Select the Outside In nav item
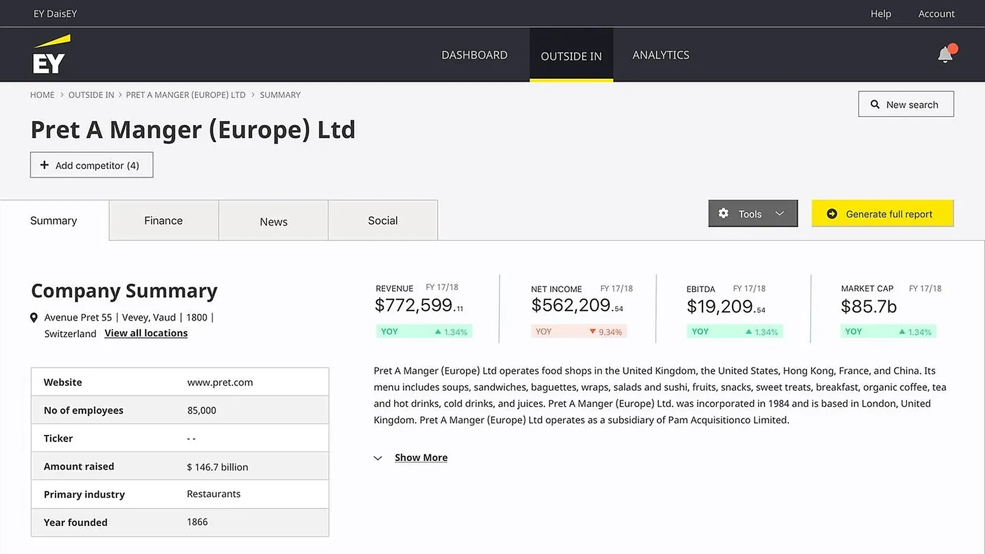 (571, 56)
